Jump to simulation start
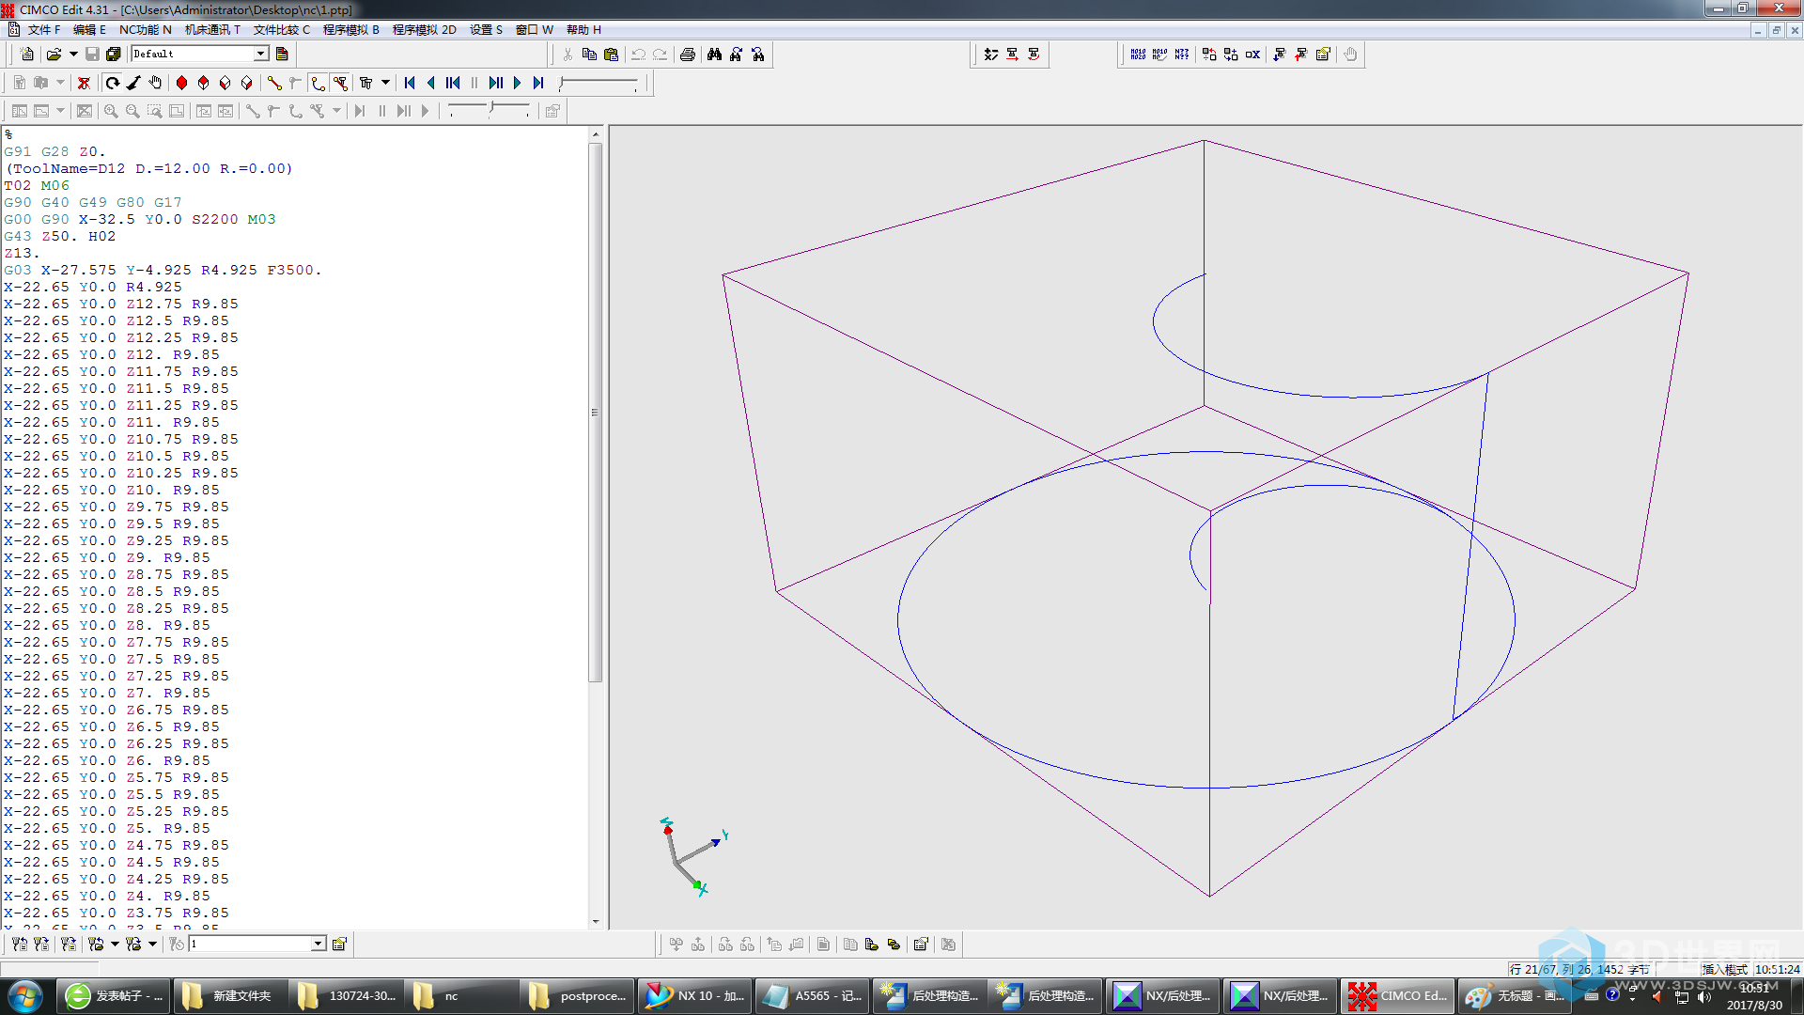This screenshot has width=1804, height=1015. tap(410, 83)
